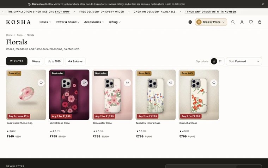Open the Gulmohar Case image
This screenshot has height=168, width=268.
click(199, 95)
